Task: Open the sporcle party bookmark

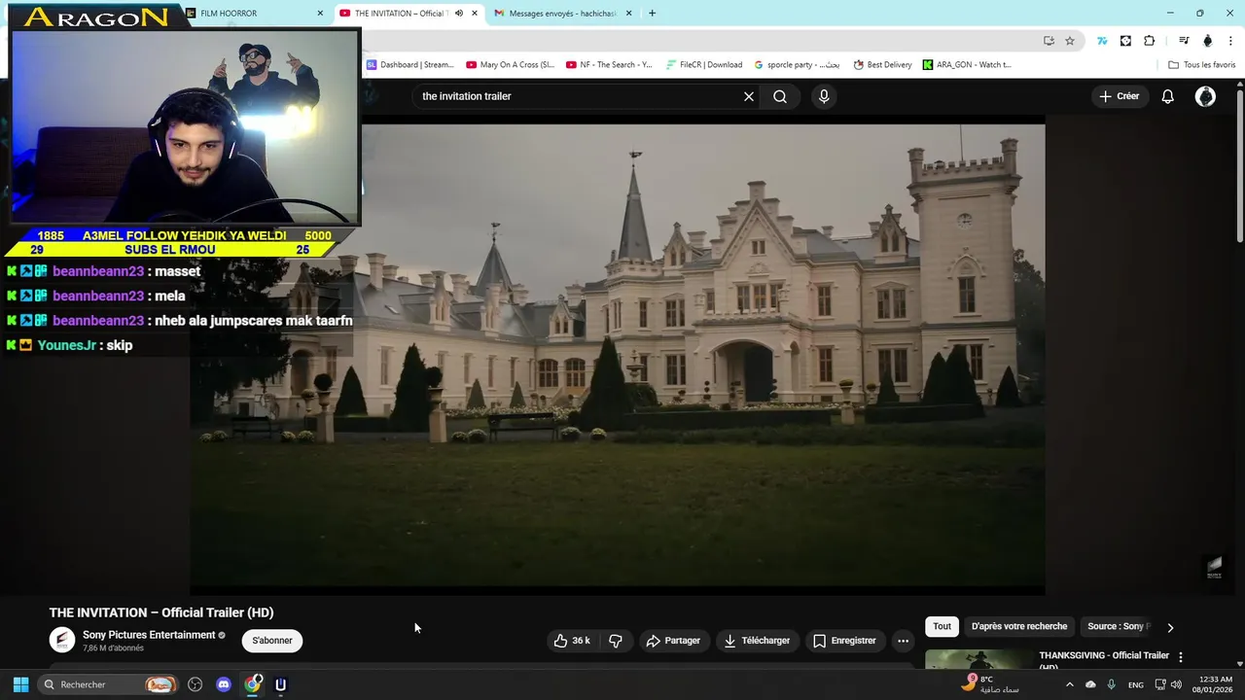Action: 797,65
